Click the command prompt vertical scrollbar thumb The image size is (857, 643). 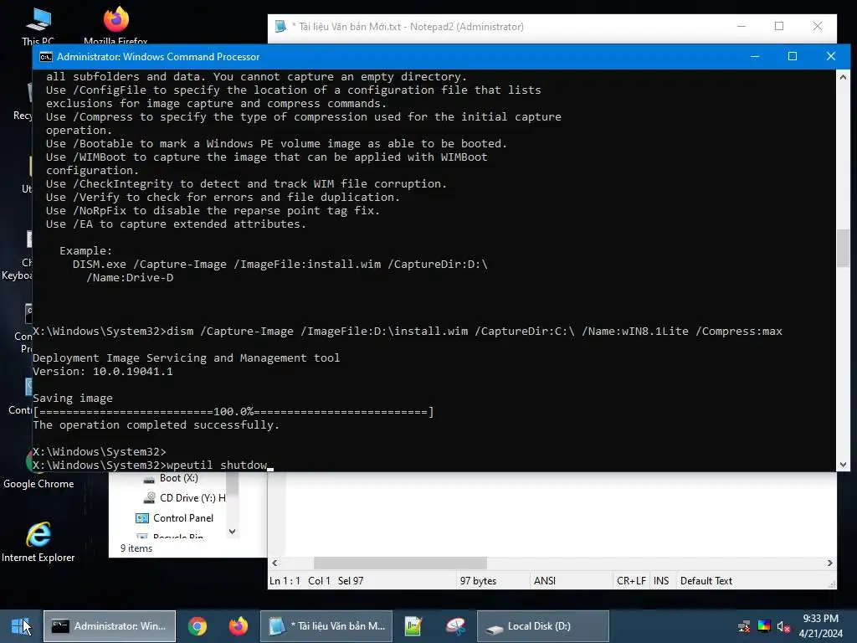click(x=843, y=248)
